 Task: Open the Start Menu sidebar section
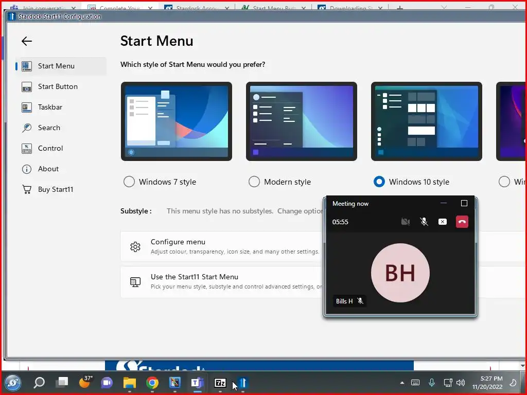pos(61,66)
